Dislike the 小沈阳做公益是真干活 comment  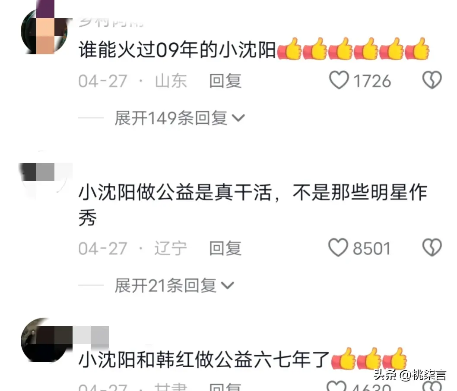tap(432, 247)
